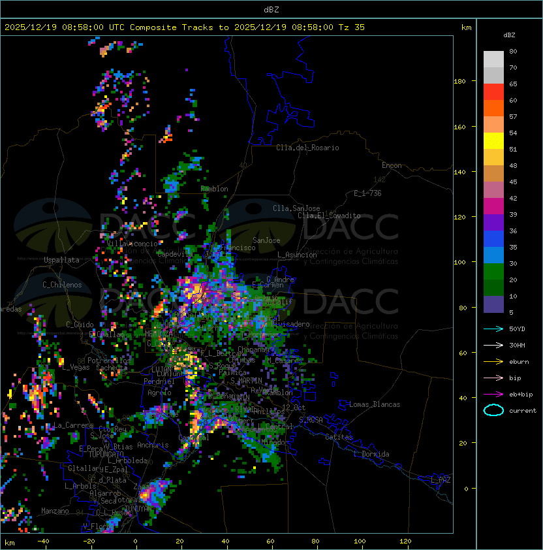Image resolution: width=543 pixels, height=550 pixels.
Task: Click the '30HM' legend label
Action: tap(517, 345)
